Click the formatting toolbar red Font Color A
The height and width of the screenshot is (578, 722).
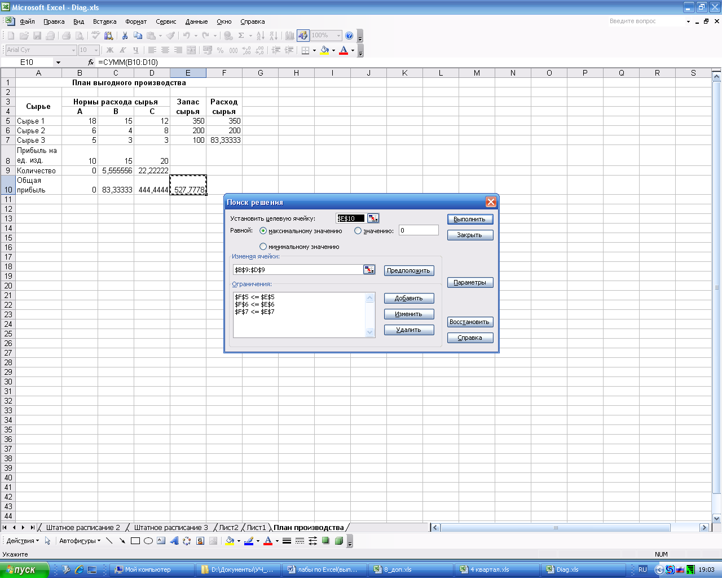344,50
